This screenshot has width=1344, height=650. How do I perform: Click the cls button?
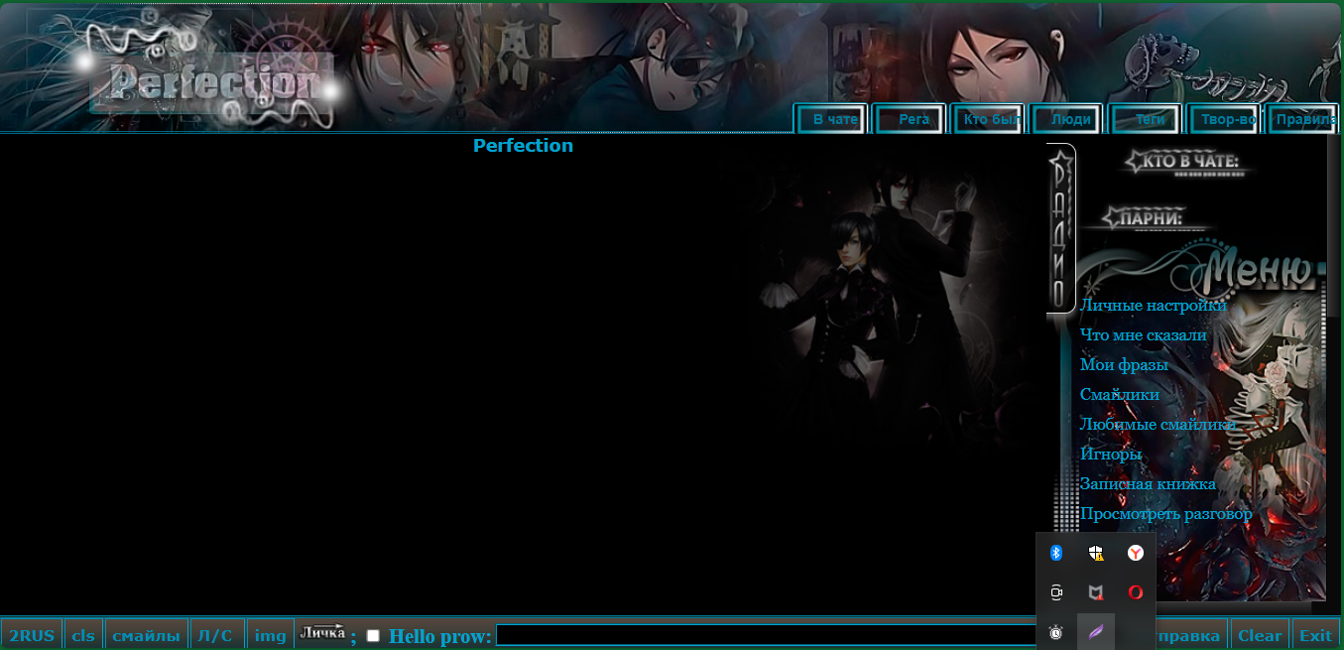(84, 635)
